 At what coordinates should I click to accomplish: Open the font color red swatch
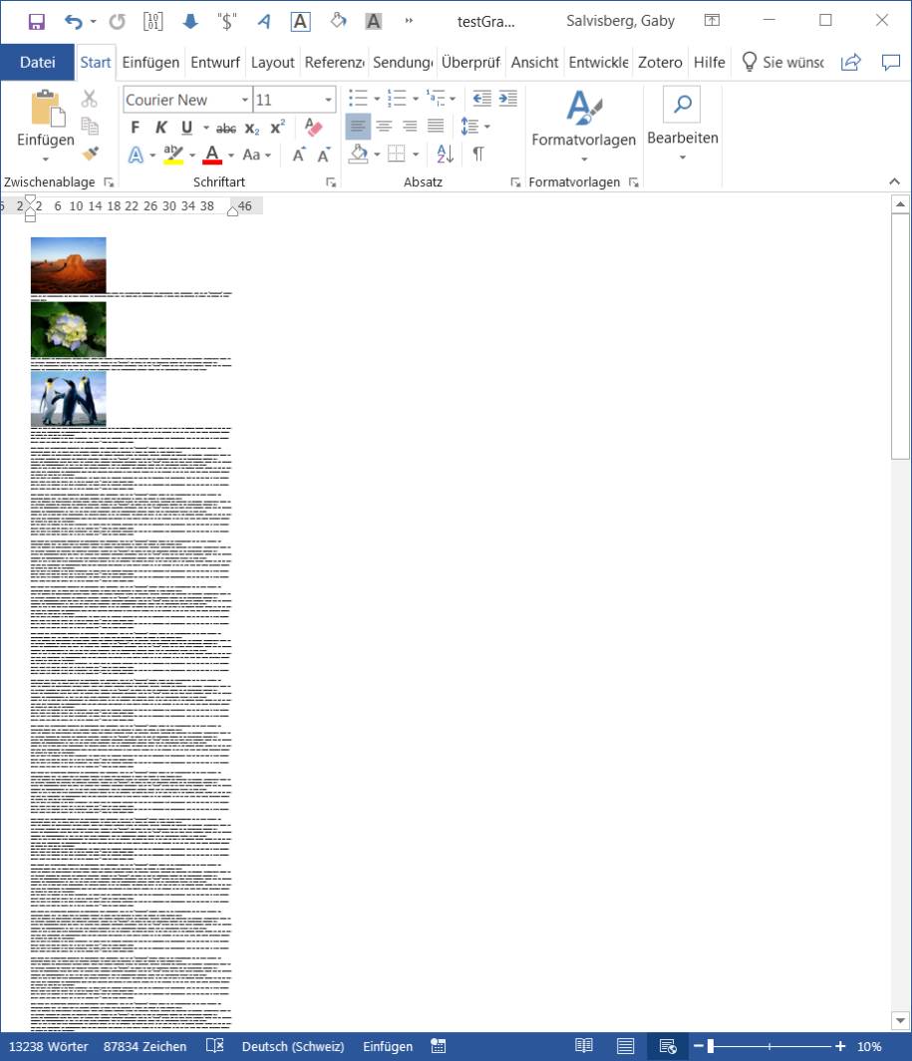click(x=212, y=155)
